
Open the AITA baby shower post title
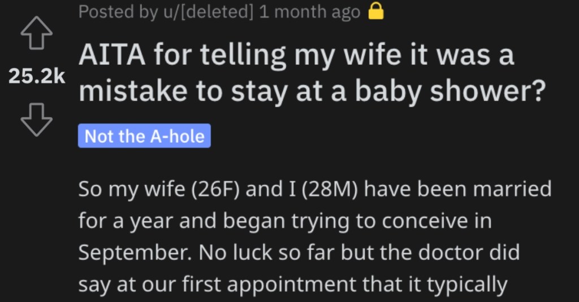312,73
